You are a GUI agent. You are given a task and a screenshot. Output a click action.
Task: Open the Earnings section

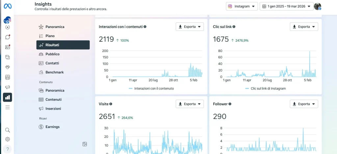pos(63,127)
